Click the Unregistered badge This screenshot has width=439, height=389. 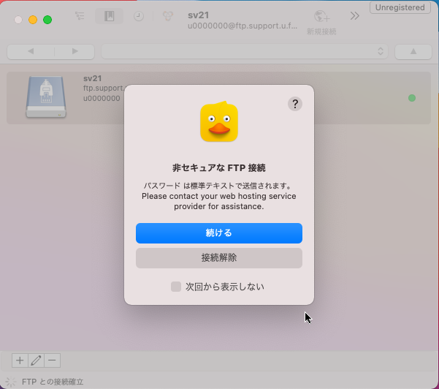point(400,7)
